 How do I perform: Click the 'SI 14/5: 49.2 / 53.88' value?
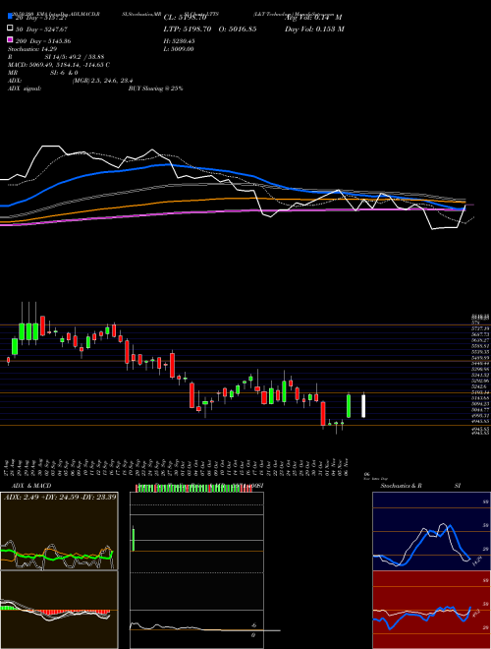pos(75,57)
